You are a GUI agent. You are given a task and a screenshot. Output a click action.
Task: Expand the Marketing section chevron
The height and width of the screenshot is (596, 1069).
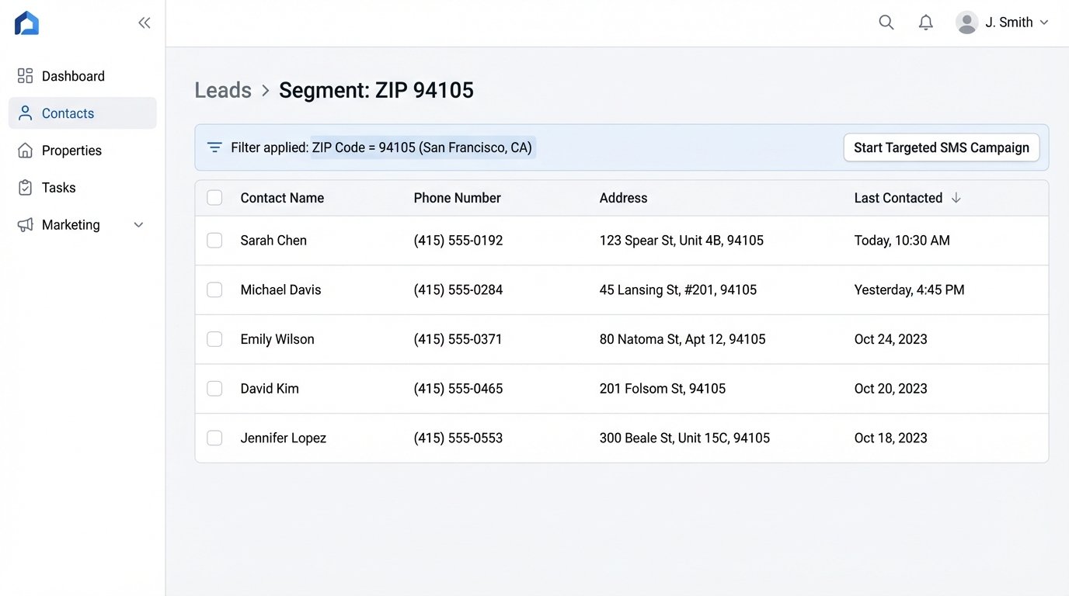tap(138, 224)
